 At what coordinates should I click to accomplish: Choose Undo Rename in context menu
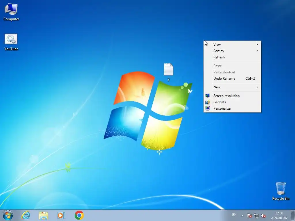coord(232,79)
